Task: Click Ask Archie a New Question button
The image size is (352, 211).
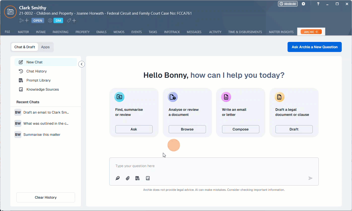Action: tap(314, 47)
